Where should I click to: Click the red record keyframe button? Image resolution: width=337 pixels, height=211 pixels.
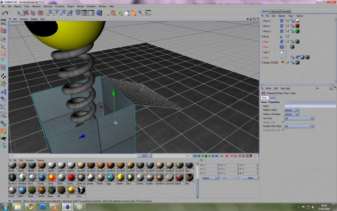click(x=226, y=156)
